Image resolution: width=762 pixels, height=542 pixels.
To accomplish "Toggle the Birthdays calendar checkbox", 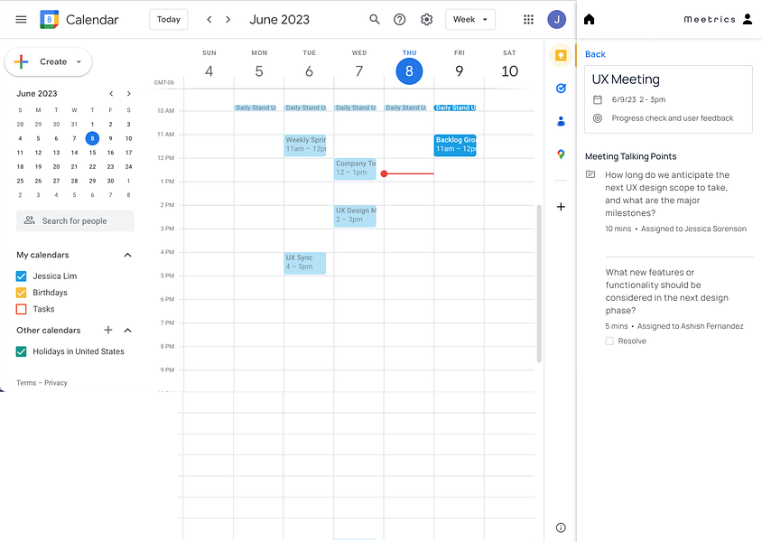I will [x=22, y=293].
